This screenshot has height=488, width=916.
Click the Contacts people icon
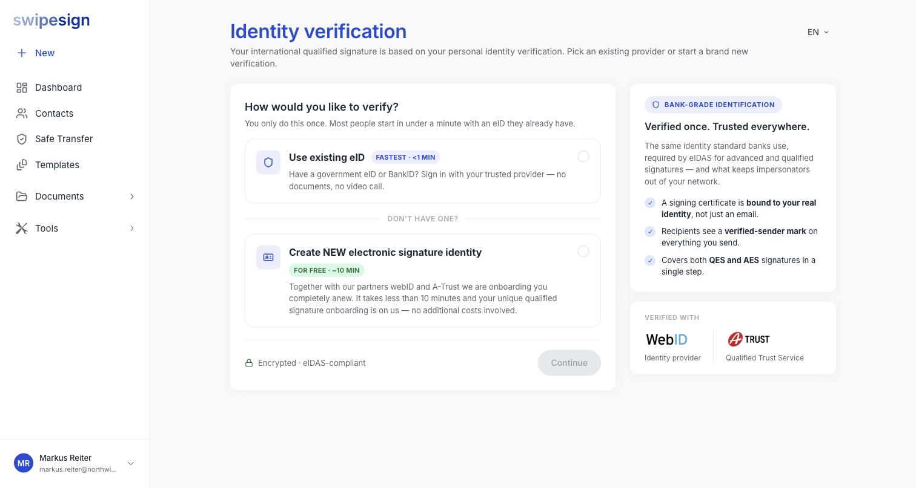click(x=22, y=114)
